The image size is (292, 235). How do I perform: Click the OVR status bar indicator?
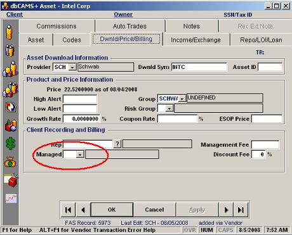(x=190, y=230)
